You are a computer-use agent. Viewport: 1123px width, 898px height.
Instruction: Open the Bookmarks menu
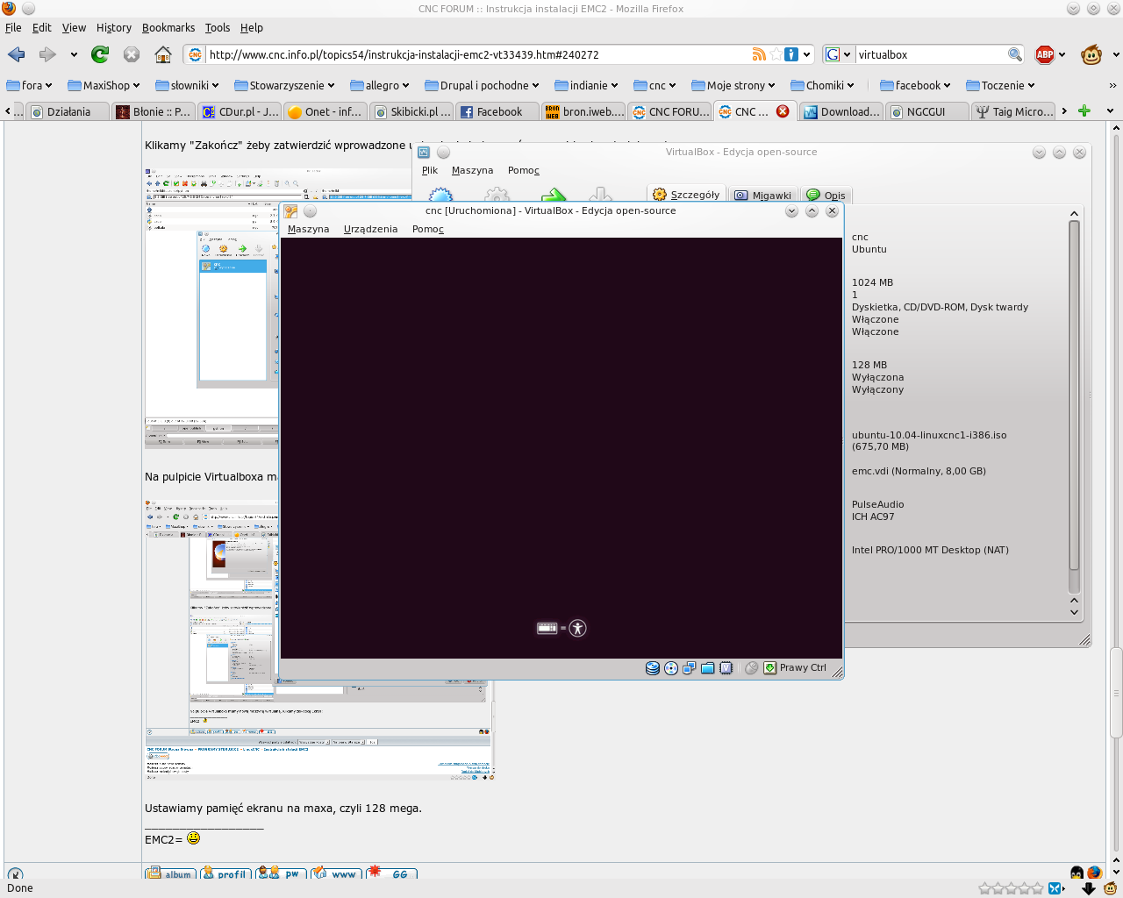(168, 28)
